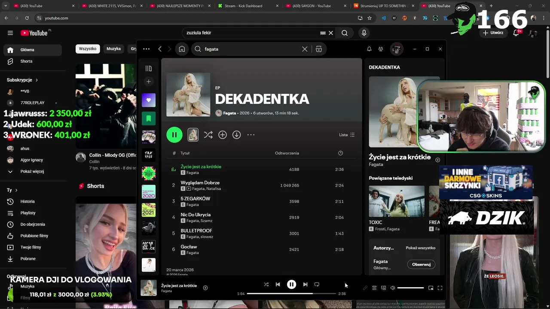Image resolution: width=550 pixels, height=309 pixels.
Task: Expand the Ty section in YouTube sidebar
Action: tap(12, 190)
